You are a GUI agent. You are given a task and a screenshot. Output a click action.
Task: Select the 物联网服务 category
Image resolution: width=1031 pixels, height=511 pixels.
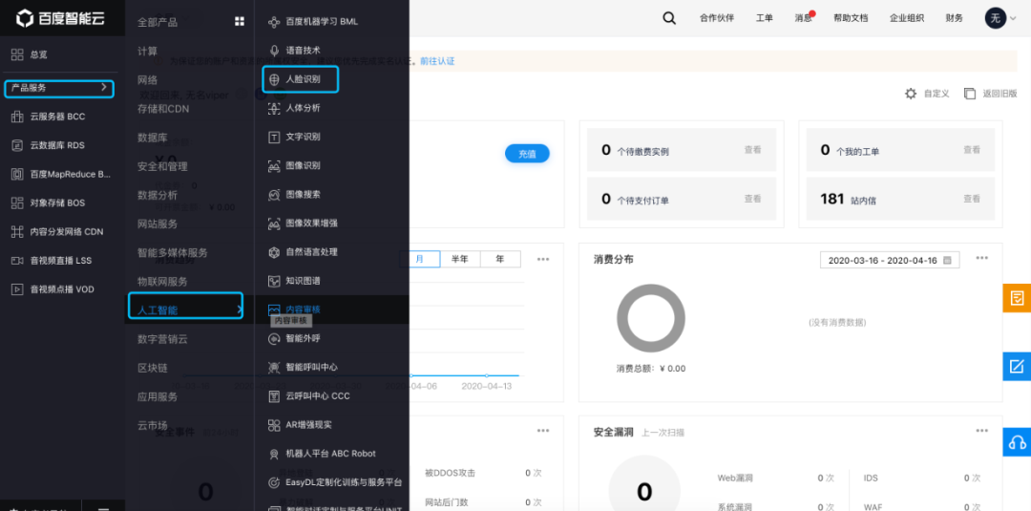(162, 281)
